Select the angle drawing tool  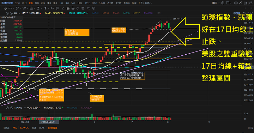click(x=63, y=8)
